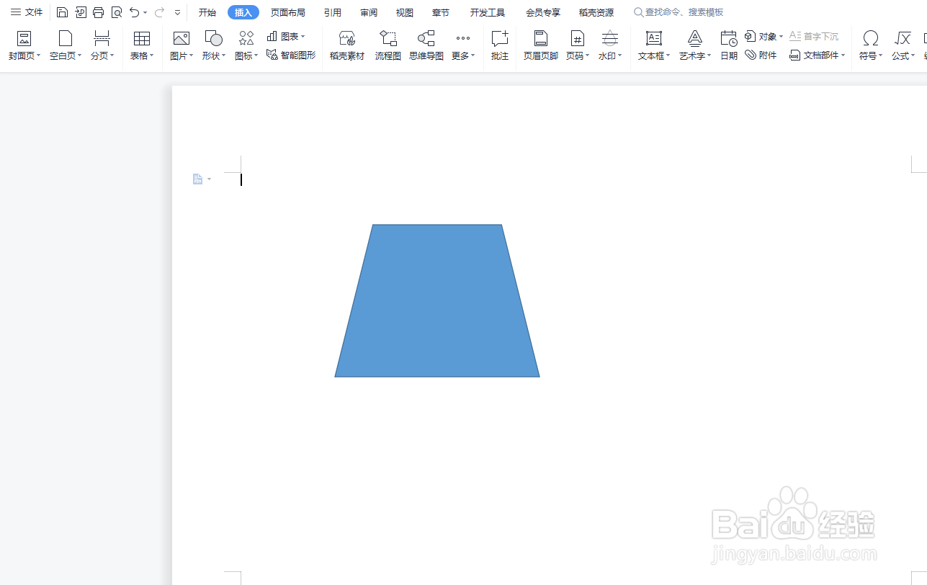Insert a 批注 comment
927x585 pixels.
click(x=500, y=45)
